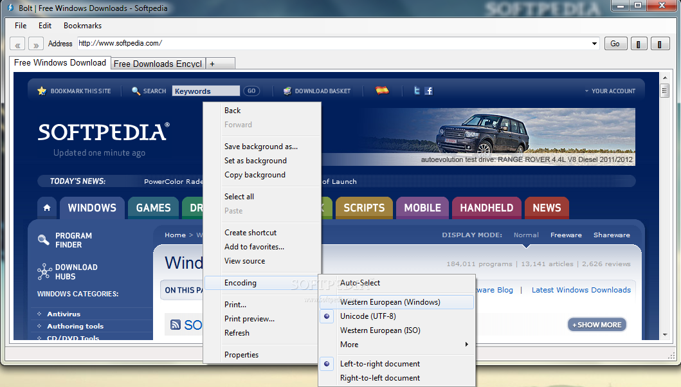Open the HANDHELD category tab

[x=486, y=208]
